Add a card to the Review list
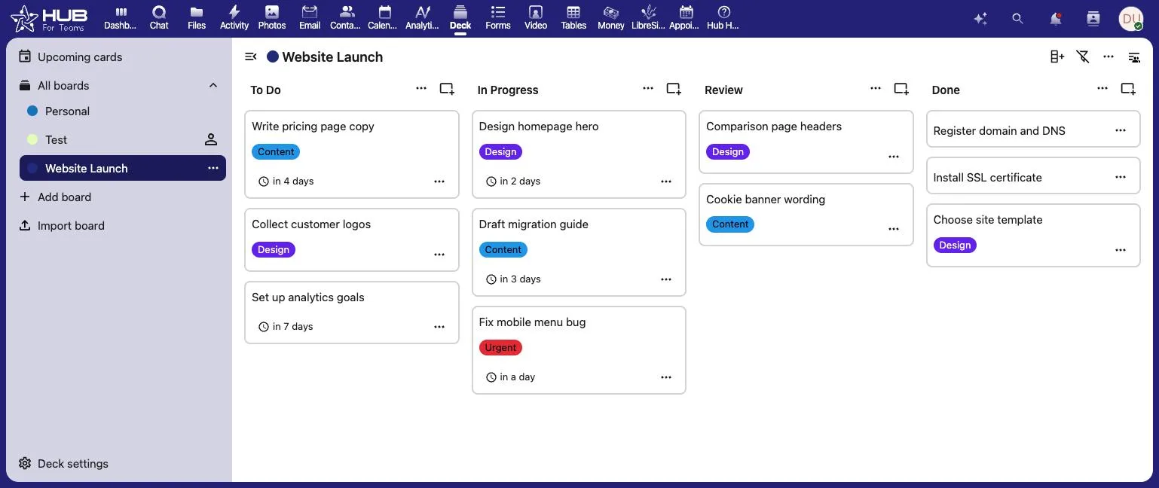Screen dimensions: 1159x488 point(901,89)
